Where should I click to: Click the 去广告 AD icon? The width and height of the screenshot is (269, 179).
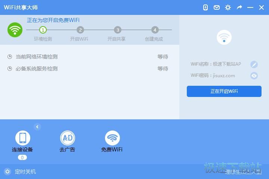pyautogui.click(x=67, y=138)
